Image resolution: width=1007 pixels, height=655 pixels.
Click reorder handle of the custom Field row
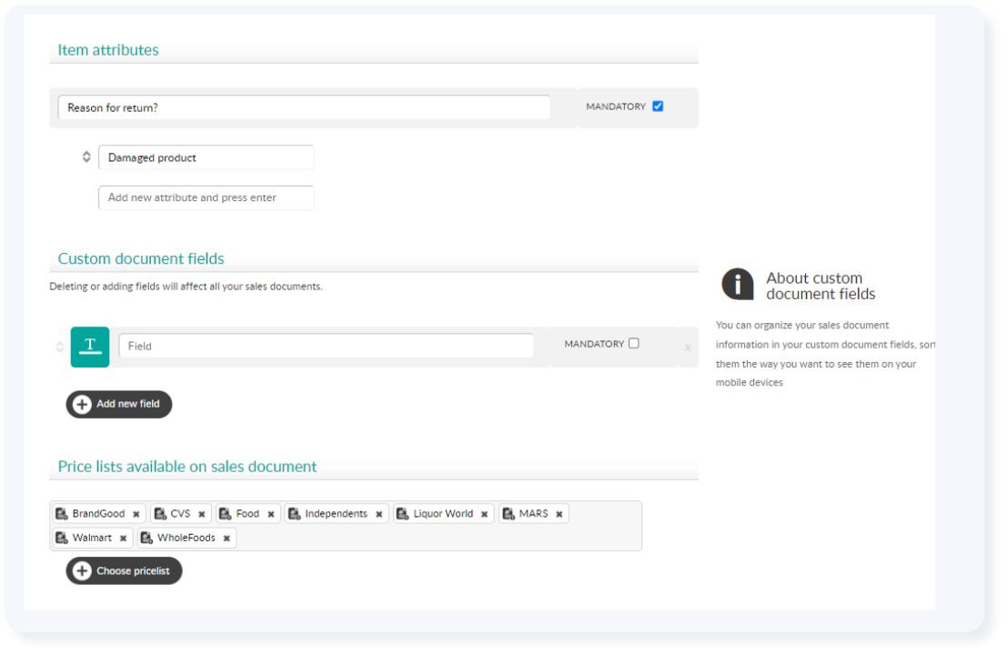(60, 347)
